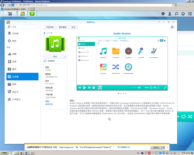This screenshot has height=155, width=194.
Task: Open 安全性 (Security) category
Action: click(x=15, y=91)
